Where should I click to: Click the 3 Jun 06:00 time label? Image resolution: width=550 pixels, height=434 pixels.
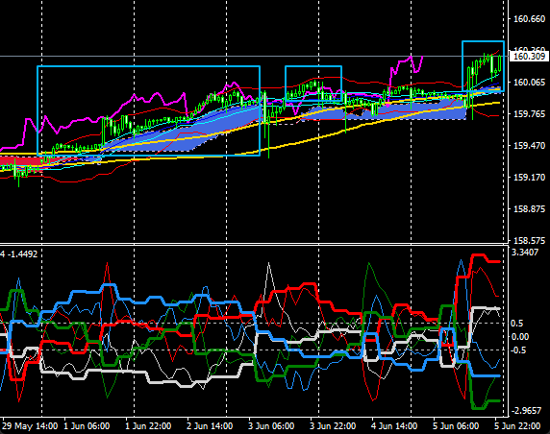point(271,426)
